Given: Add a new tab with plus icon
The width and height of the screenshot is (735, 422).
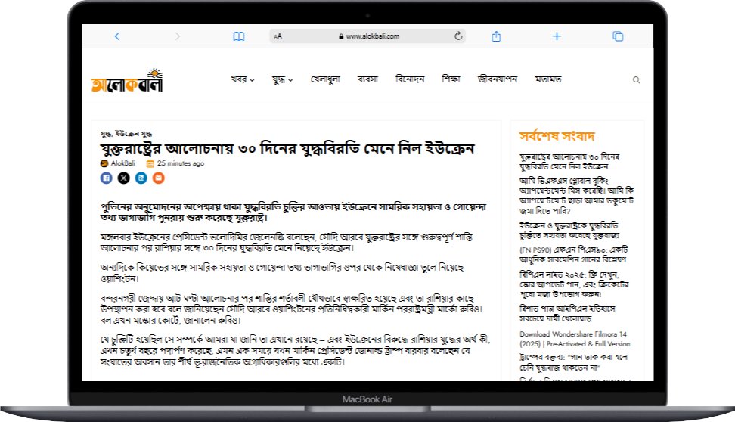Looking at the screenshot, I should point(557,36).
